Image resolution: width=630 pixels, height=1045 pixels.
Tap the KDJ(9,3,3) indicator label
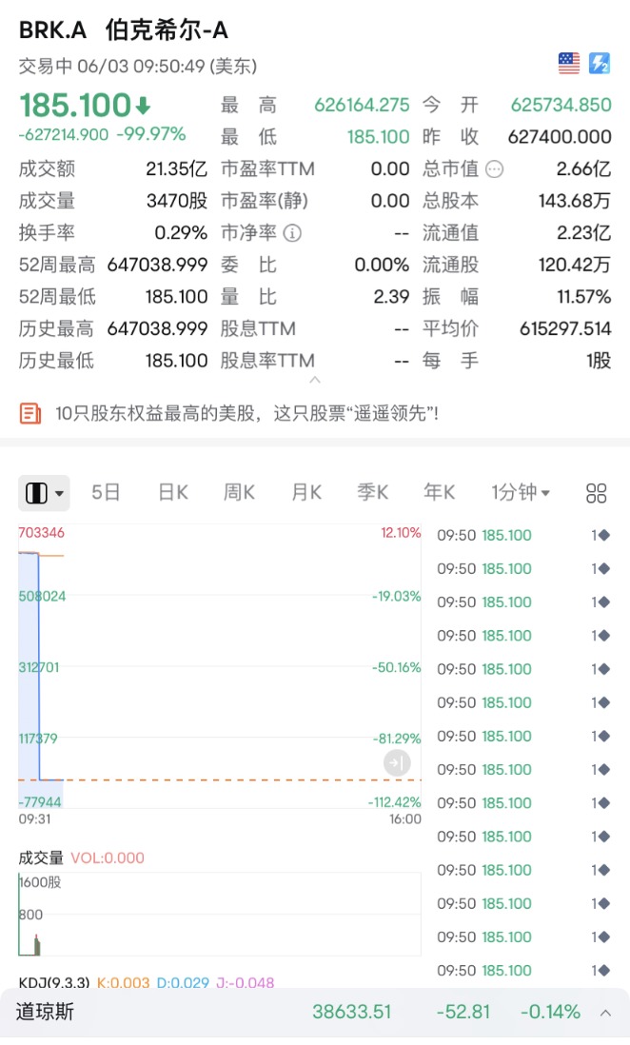point(53,981)
